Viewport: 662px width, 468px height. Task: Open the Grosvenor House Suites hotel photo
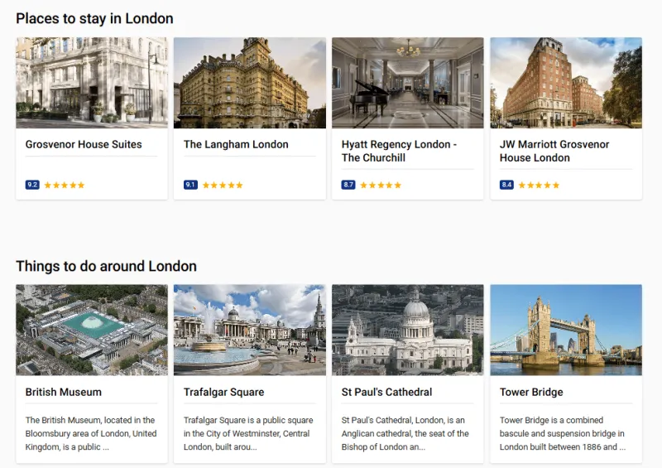point(92,83)
